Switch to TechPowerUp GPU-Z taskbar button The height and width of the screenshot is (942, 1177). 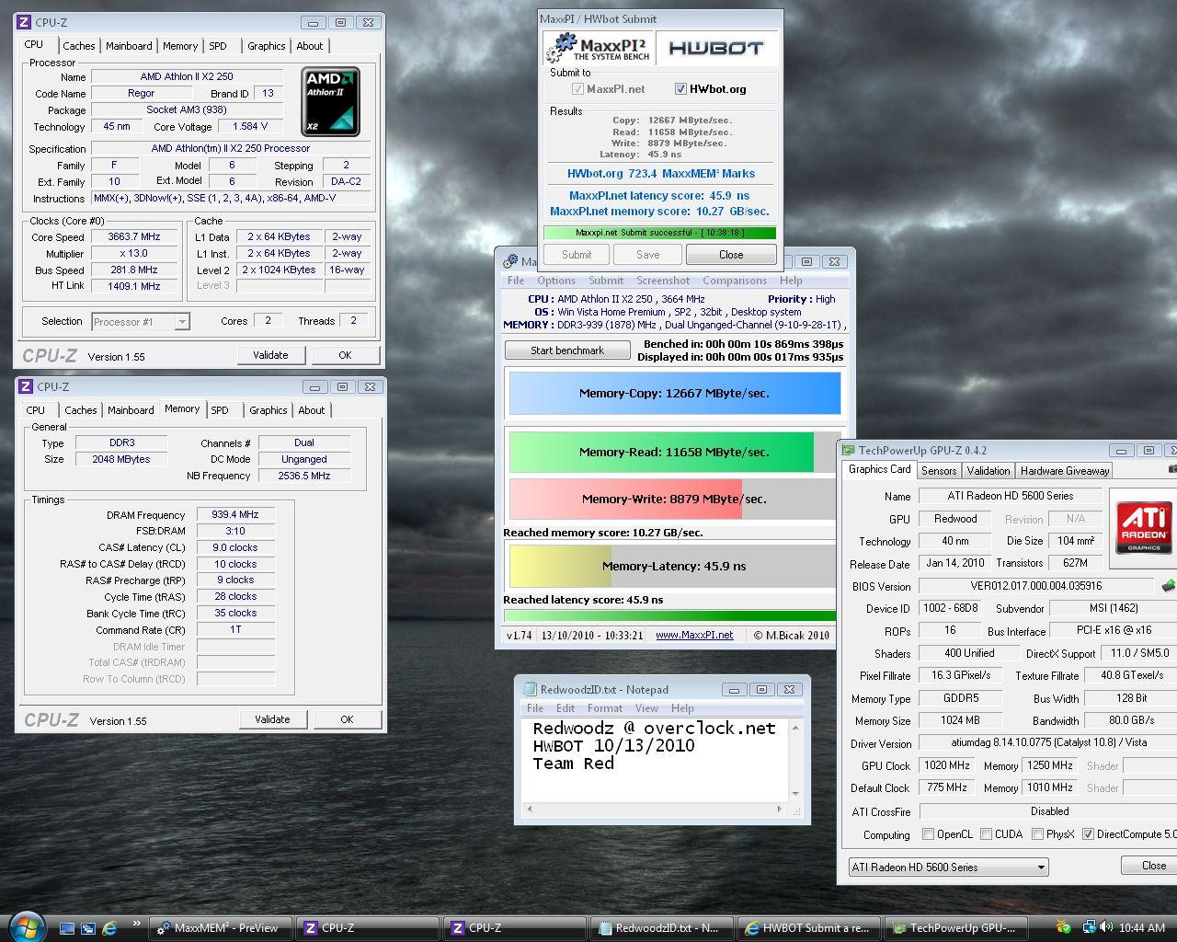click(x=954, y=928)
